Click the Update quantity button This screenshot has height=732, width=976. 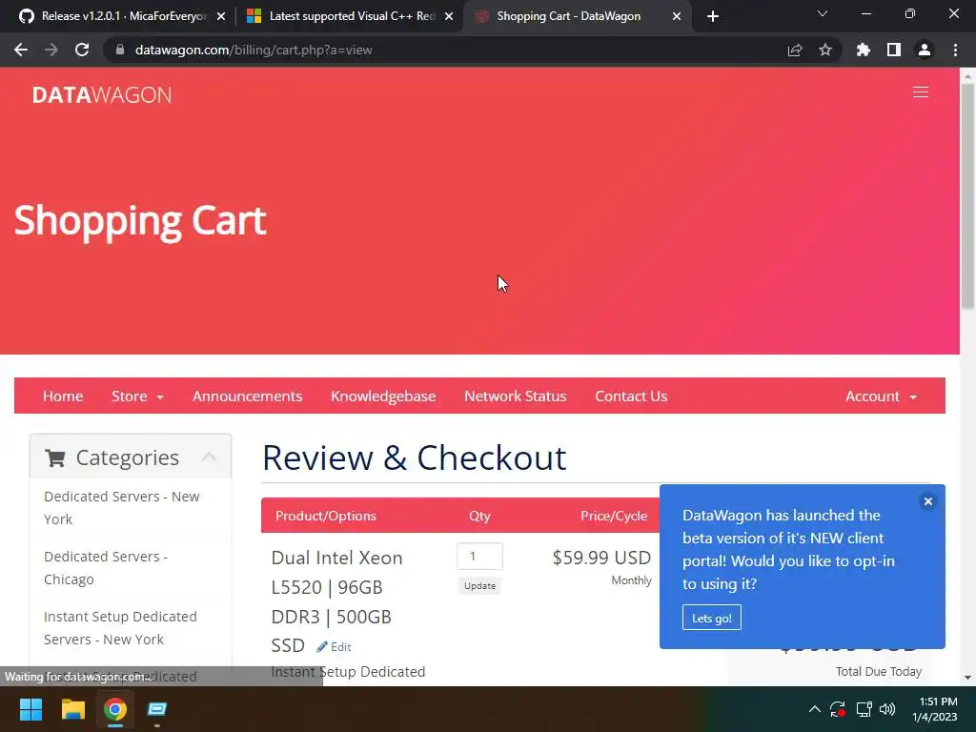coord(480,586)
